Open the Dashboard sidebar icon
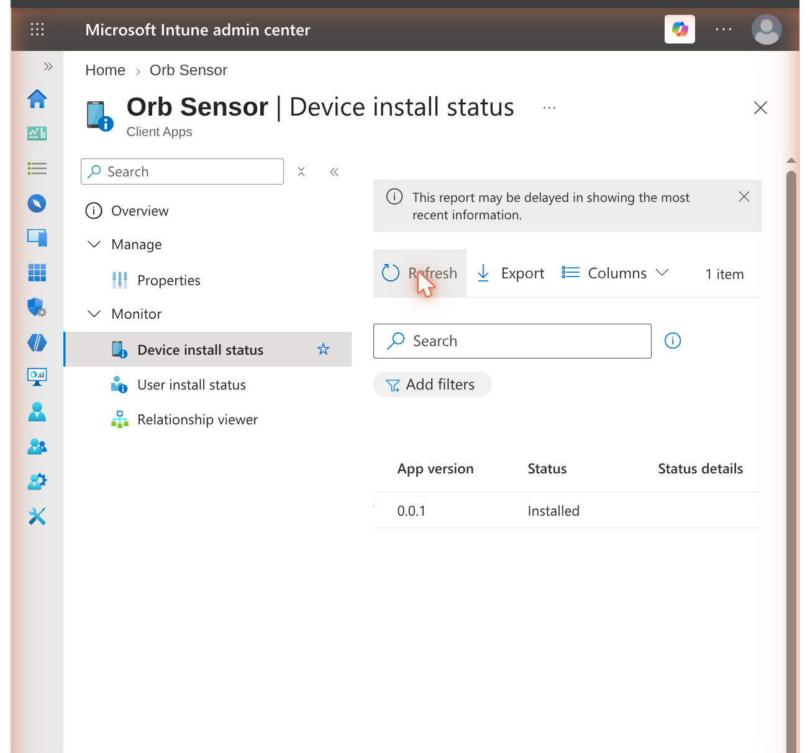 tap(37, 134)
